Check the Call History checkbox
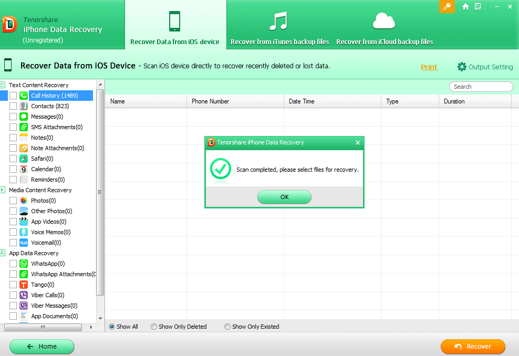This screenshot has width=519, height=356. [13, 96]
